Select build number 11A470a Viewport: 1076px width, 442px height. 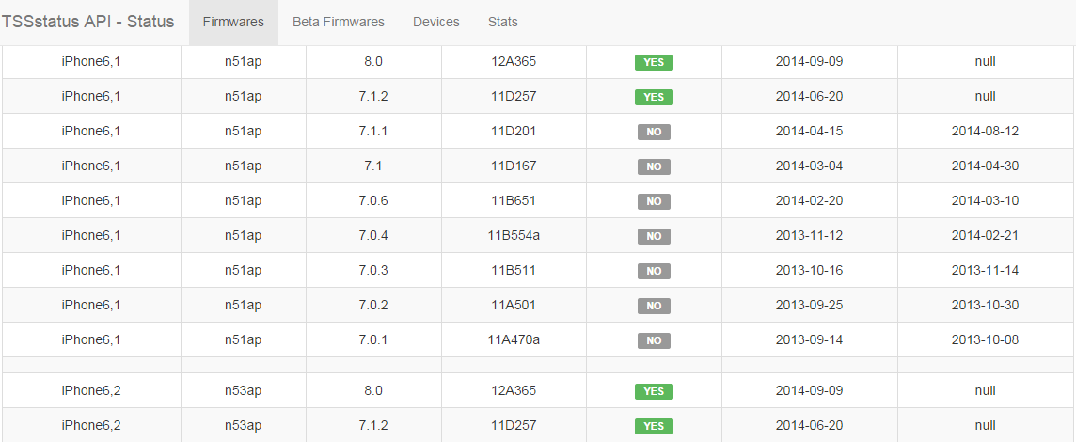514,339
